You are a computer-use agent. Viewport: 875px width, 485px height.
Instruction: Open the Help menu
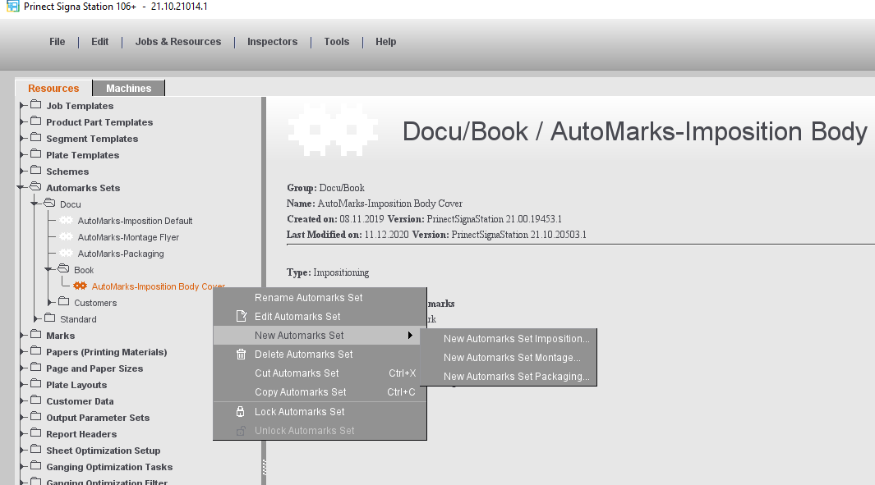click(x=385, y=42)
